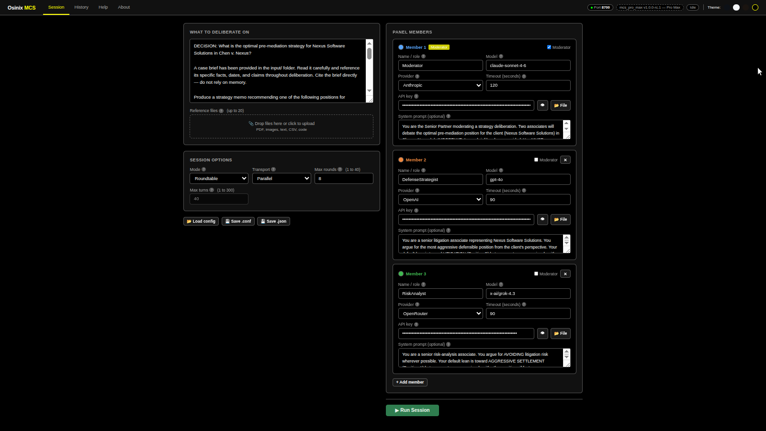Load Member 2 API key from File
The height and width of the screenshot is (431, 766).
[560, 219]
